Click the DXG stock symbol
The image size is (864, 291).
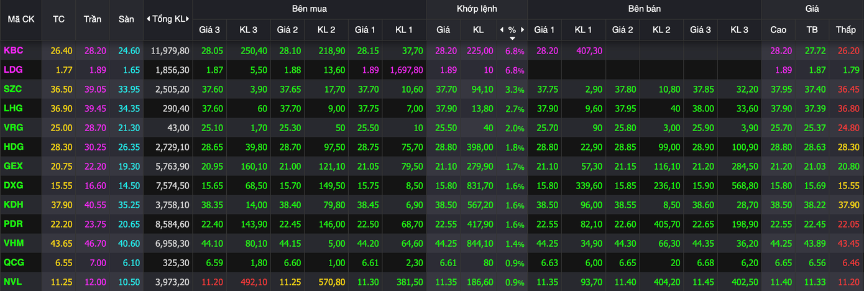[13, 185]
